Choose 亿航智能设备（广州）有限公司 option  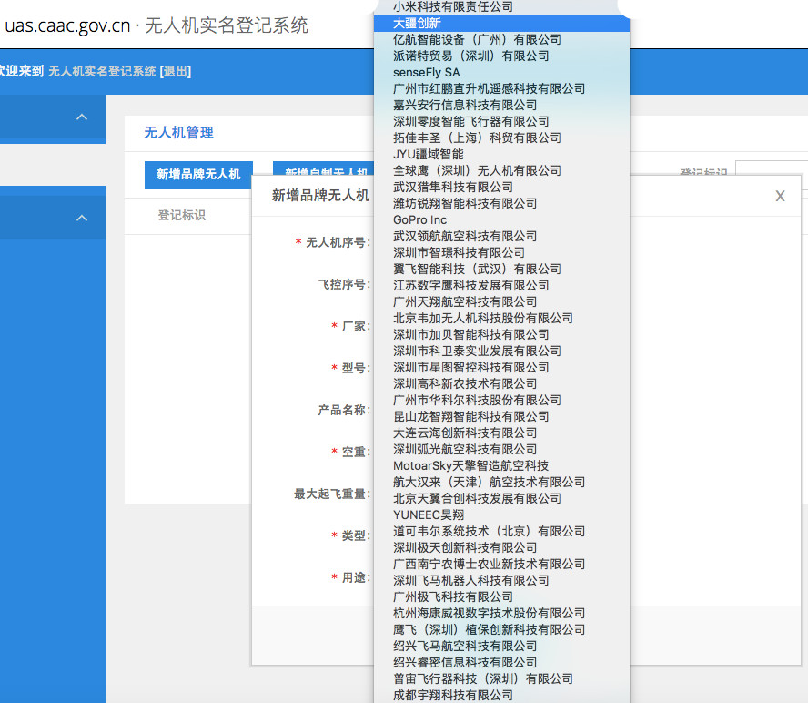tap(477, 39)
